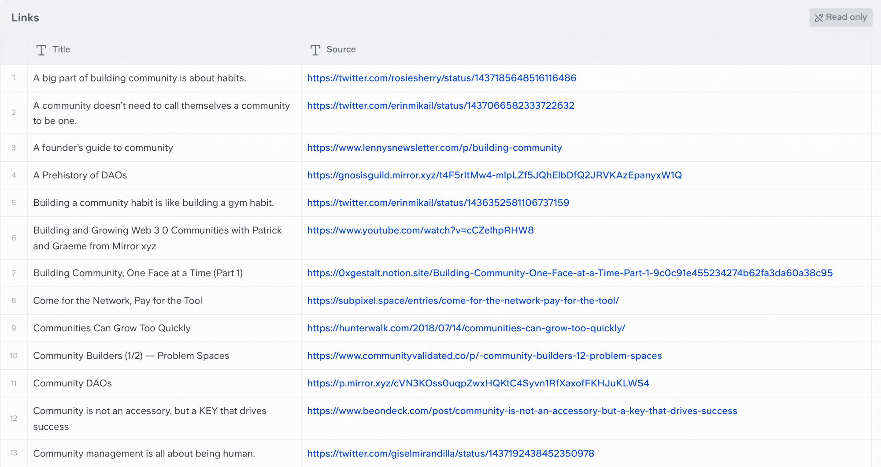Click the 'A Prehistory of DAOs' title cell
The height and width of the screenshot is (467, 881).
pyautogui.click(x=164, y=175)
